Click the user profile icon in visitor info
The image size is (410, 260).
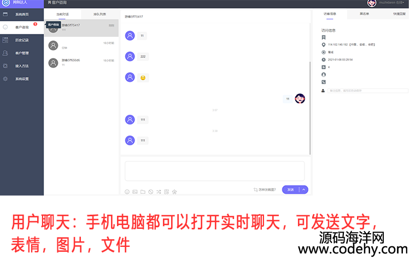(324, 75)
